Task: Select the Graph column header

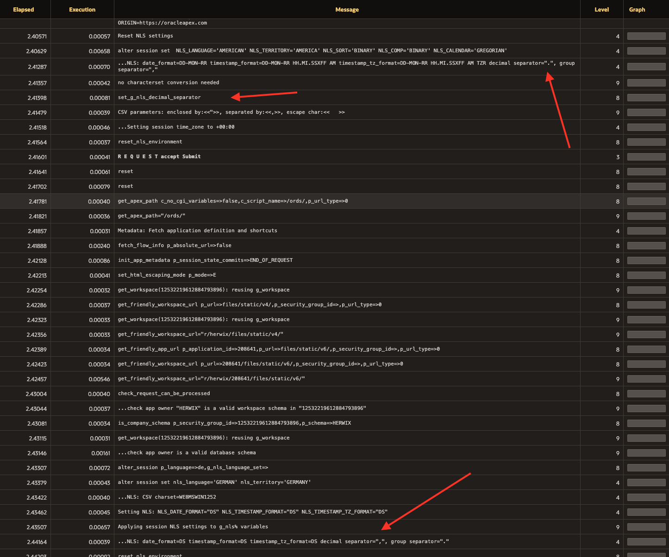Action: point(637,10)
